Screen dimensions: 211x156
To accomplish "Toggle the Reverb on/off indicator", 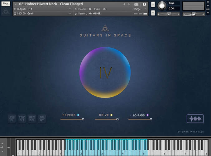I will [78, 115].
